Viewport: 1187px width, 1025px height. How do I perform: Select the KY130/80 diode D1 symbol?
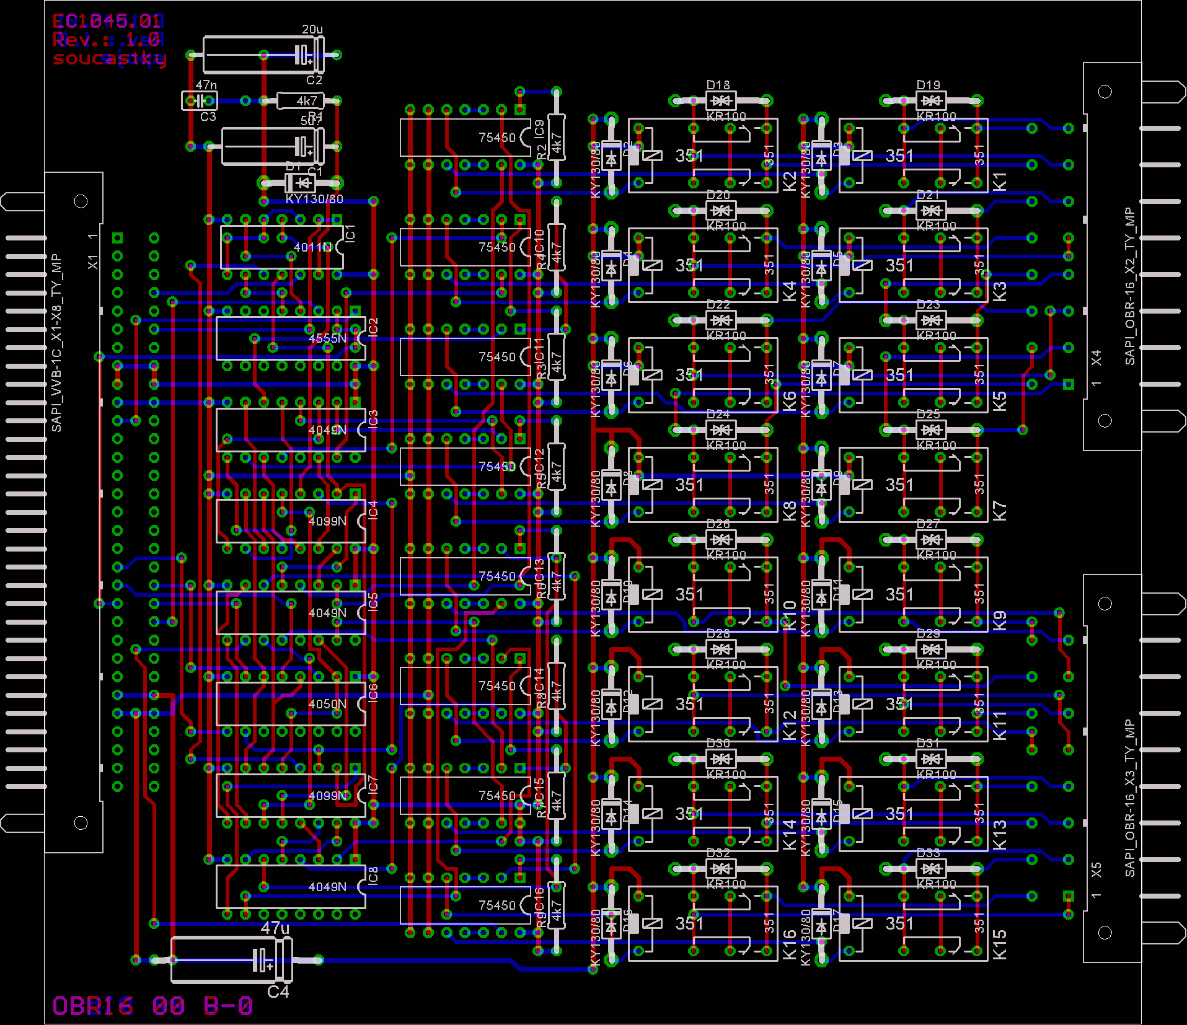pos(301,183)
